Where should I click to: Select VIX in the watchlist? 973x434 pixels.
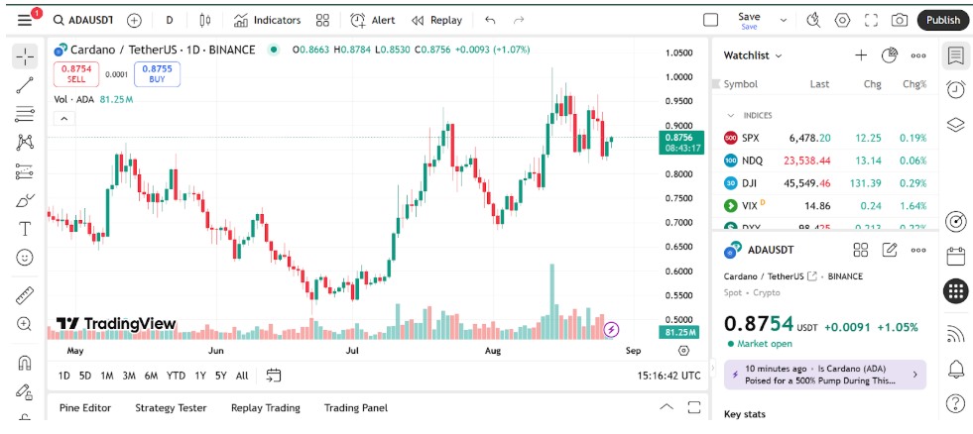(824, 206)
